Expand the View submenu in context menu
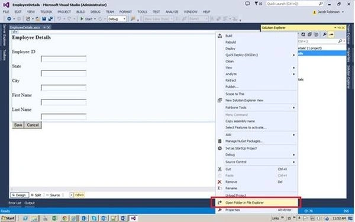Image resolution: width=355 pixels, height=222 pixels. 294,67
